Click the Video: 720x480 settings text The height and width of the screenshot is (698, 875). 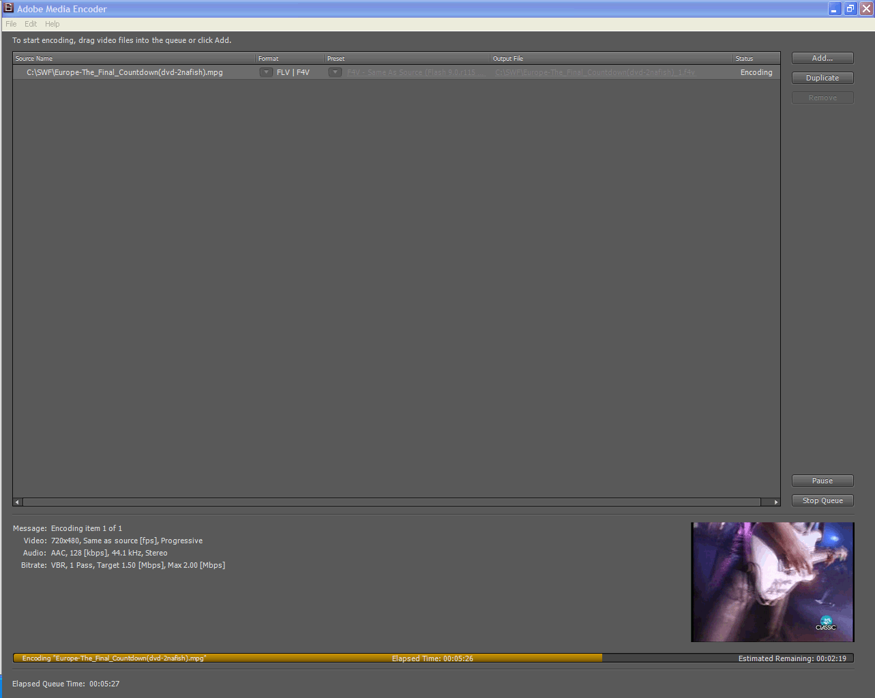(113, 541)
